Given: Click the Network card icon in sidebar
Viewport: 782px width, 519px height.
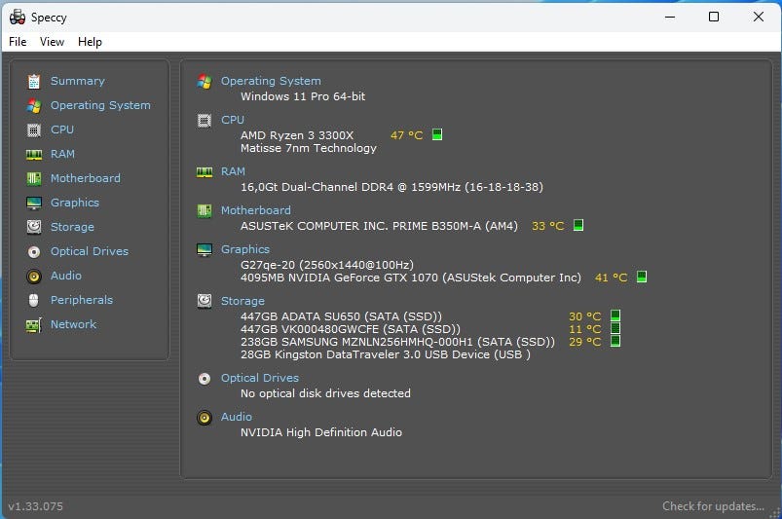Looking at the screenshot, I should [34, 325].
